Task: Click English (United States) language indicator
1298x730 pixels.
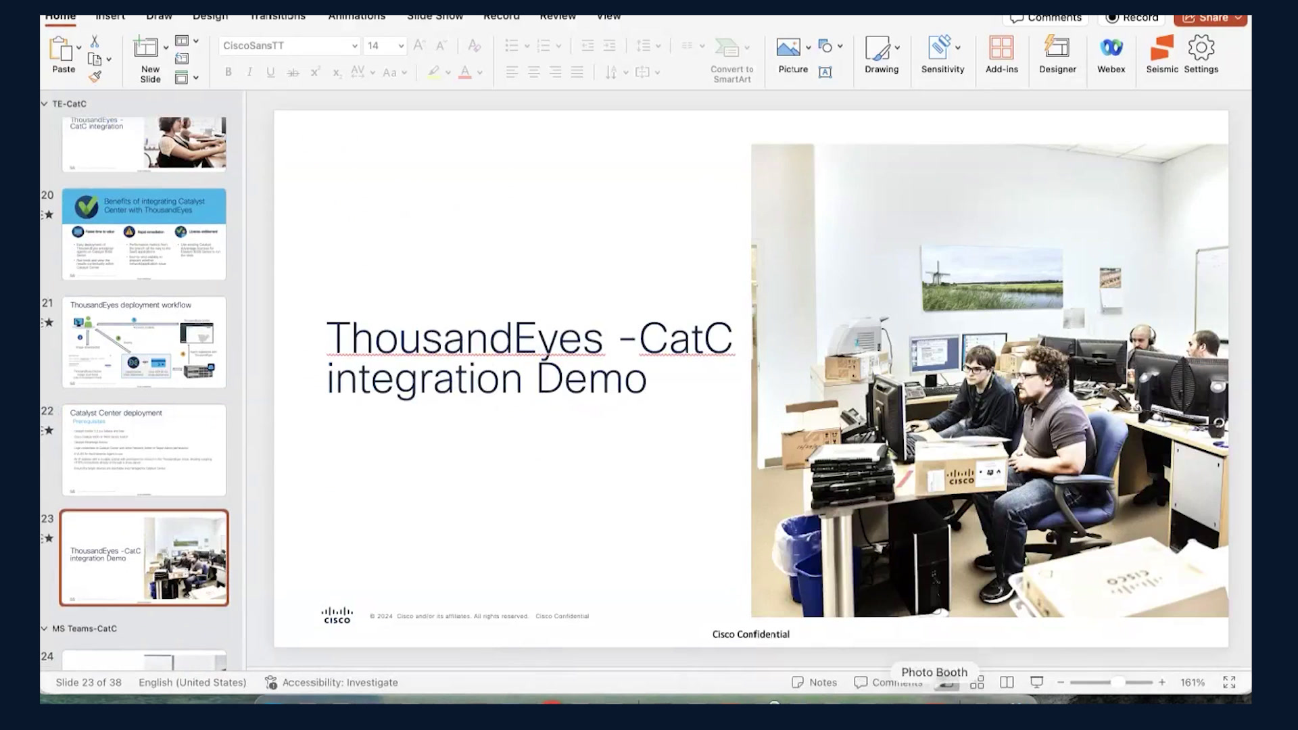Action: pyautogui.click(x=193, y=683)
